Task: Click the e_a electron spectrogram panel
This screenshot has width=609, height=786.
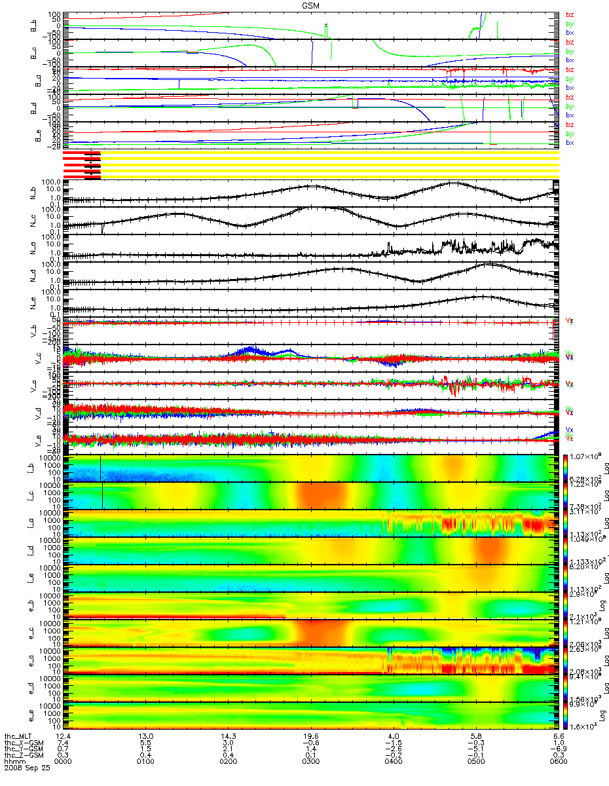Action: pyautogui.click(x=311, y=660)
